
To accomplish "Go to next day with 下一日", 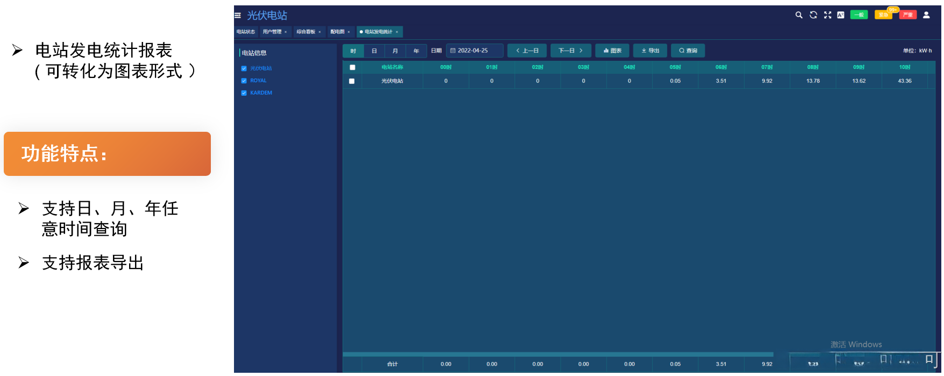I will click(571, 51).
